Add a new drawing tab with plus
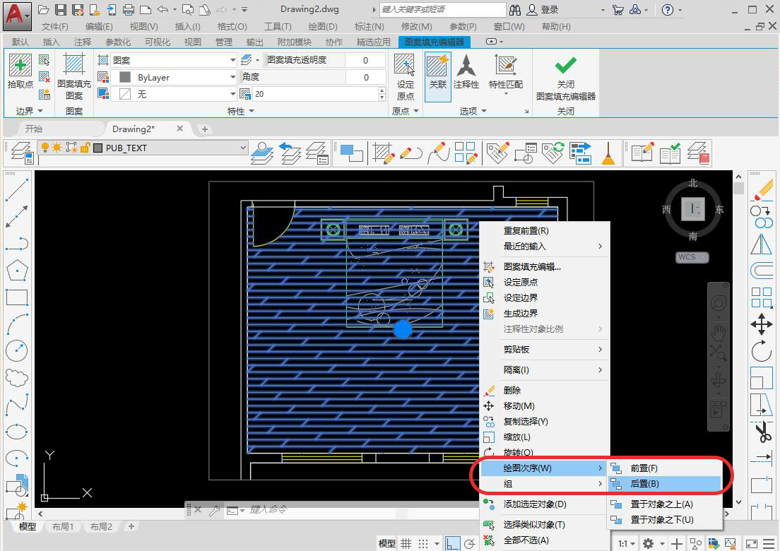The height and width of the screenshot is (551, 780). point(204,129)
